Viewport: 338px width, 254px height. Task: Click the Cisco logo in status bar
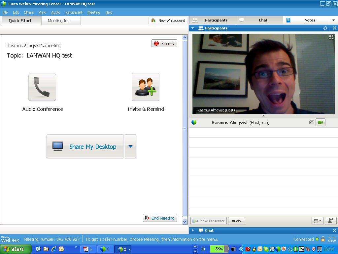332,239
